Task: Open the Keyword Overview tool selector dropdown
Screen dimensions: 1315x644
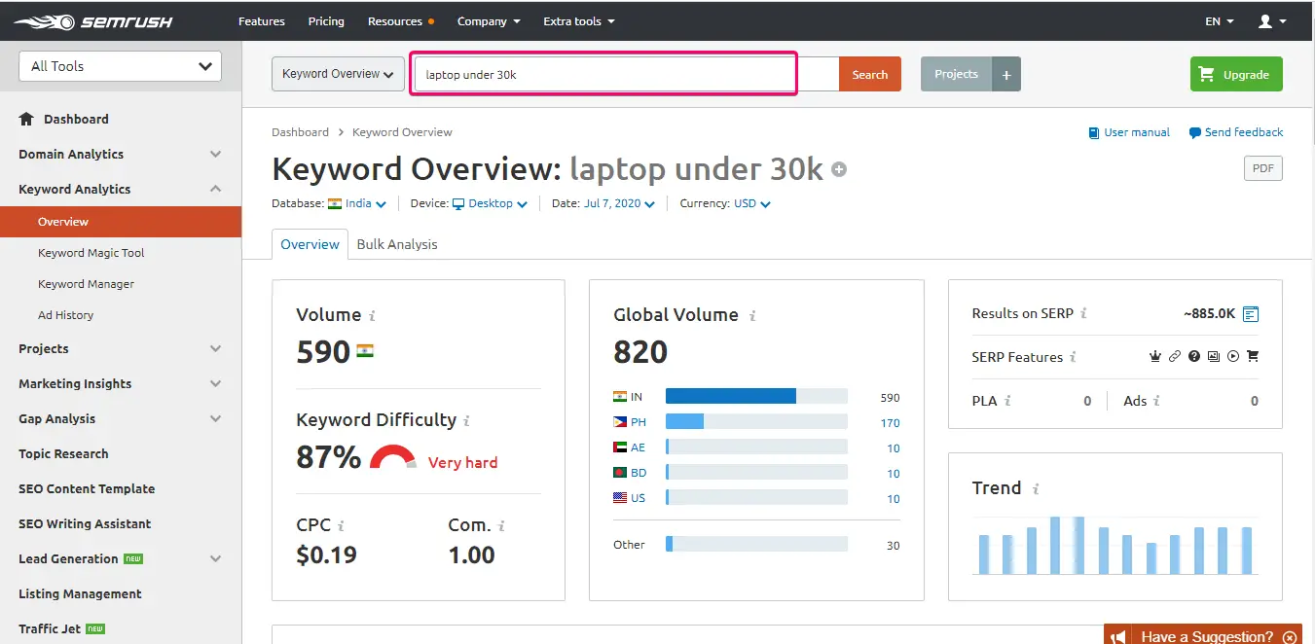Action: (x=338, y=74)
